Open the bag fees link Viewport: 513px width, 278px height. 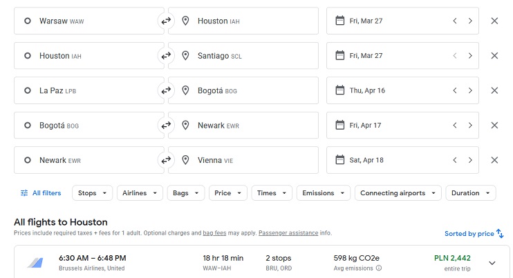(x=214, y=233)
